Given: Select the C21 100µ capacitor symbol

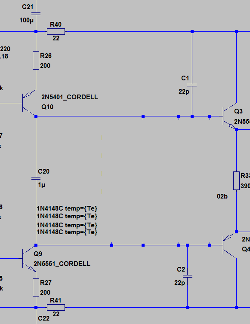Looking at the screenshot, I should 36,14.
